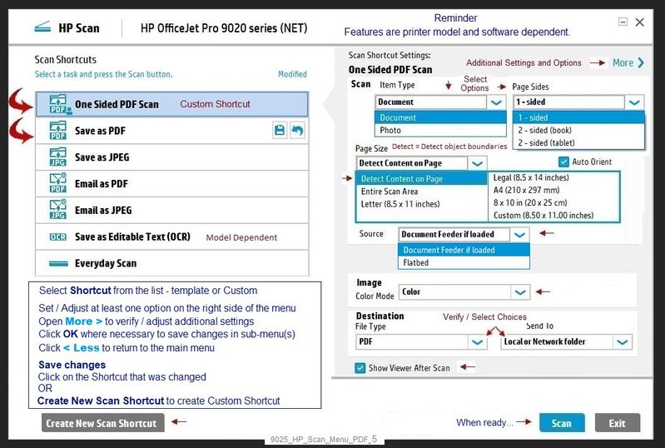Screen dimensions: 665x448
Task: Select Custom (8.50 x 11.00 inches) size
Action: point(553,215)
